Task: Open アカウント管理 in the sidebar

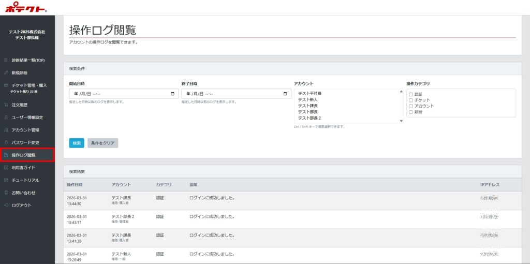Action: [25, 130]
